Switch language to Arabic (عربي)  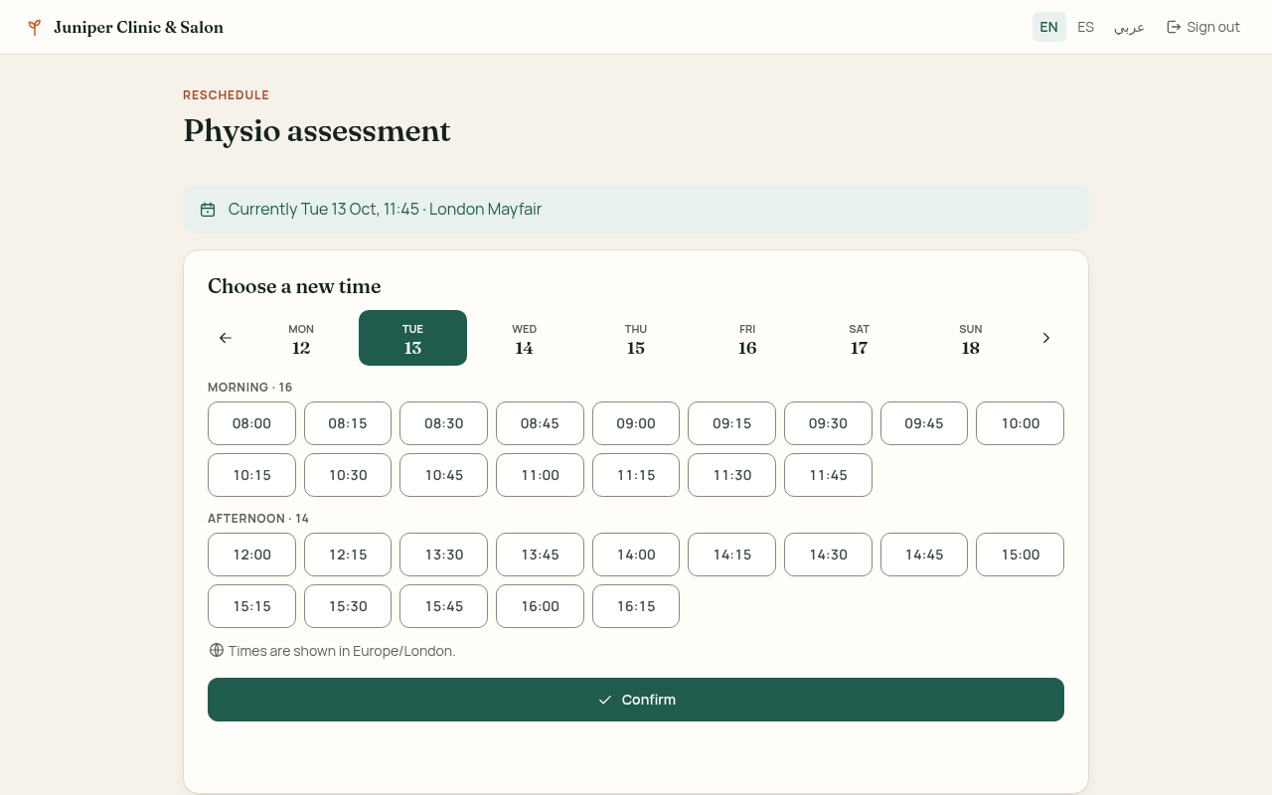(x=1129, y=27)
